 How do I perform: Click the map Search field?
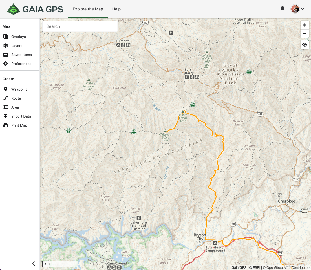click(x=80, y=26)
